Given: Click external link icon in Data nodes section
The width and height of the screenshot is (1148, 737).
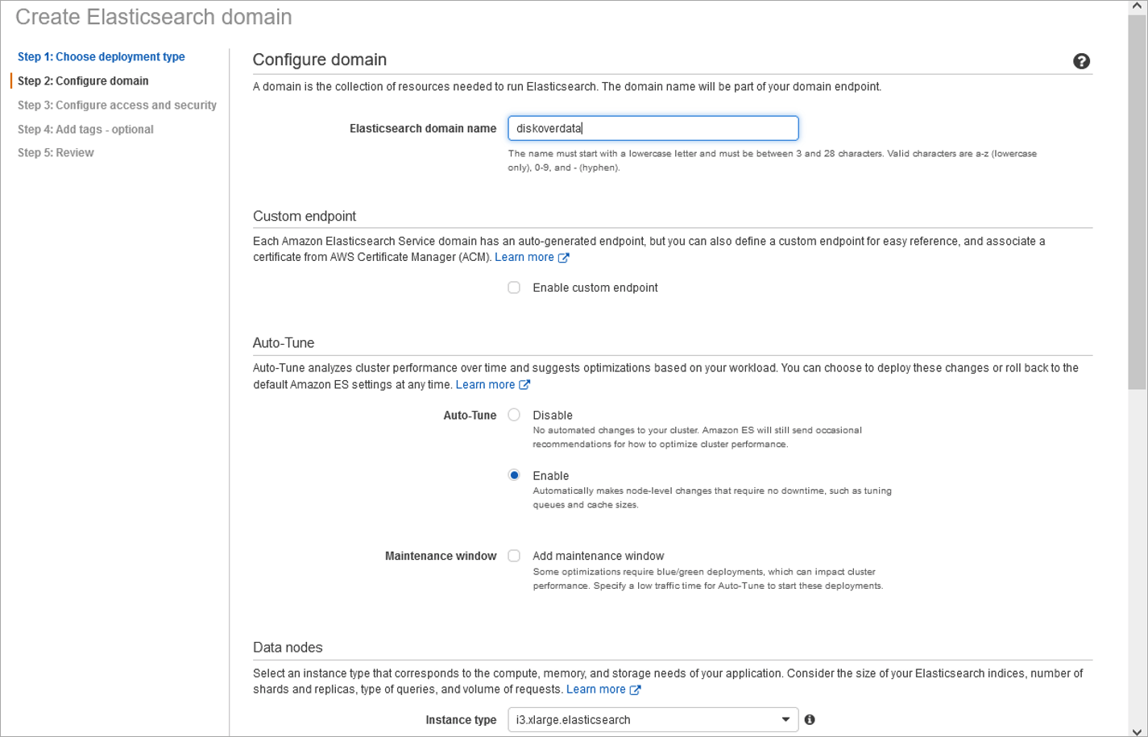Looking at the screenshot, I should pyautogui.click(x=636, y=689).
